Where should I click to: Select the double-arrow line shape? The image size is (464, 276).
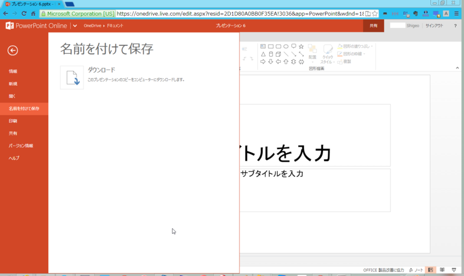(x=301, y=54)
